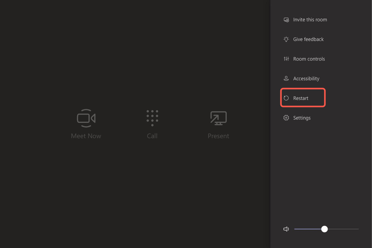
Task: Open the Call dial pad icon
Action: [x=152, y=118]
